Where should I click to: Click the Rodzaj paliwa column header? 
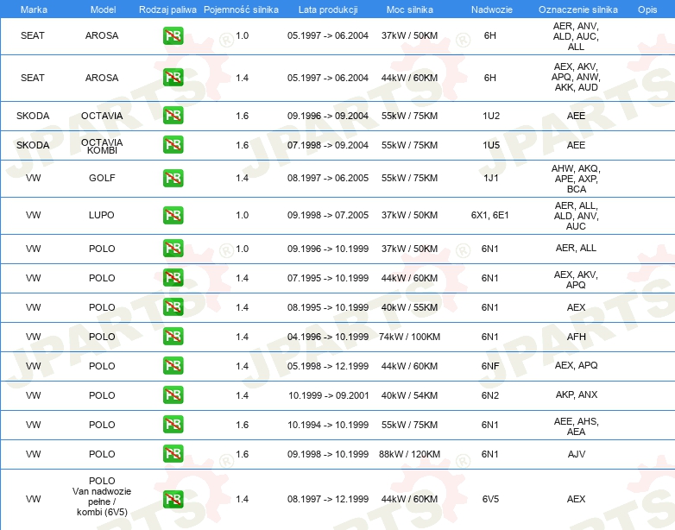[x=167, y=9]
